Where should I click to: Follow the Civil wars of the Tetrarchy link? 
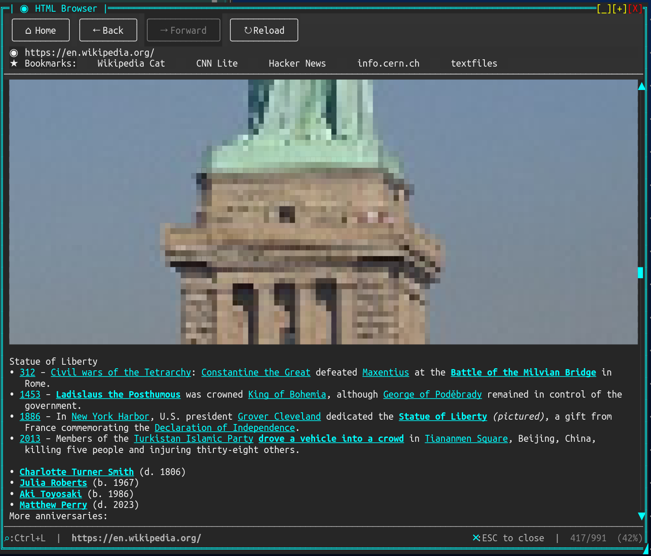(121, 373)
